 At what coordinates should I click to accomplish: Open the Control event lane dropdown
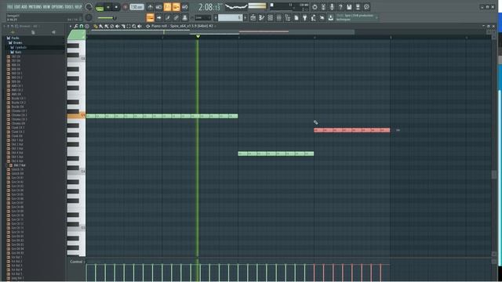(x=77, y=262)
